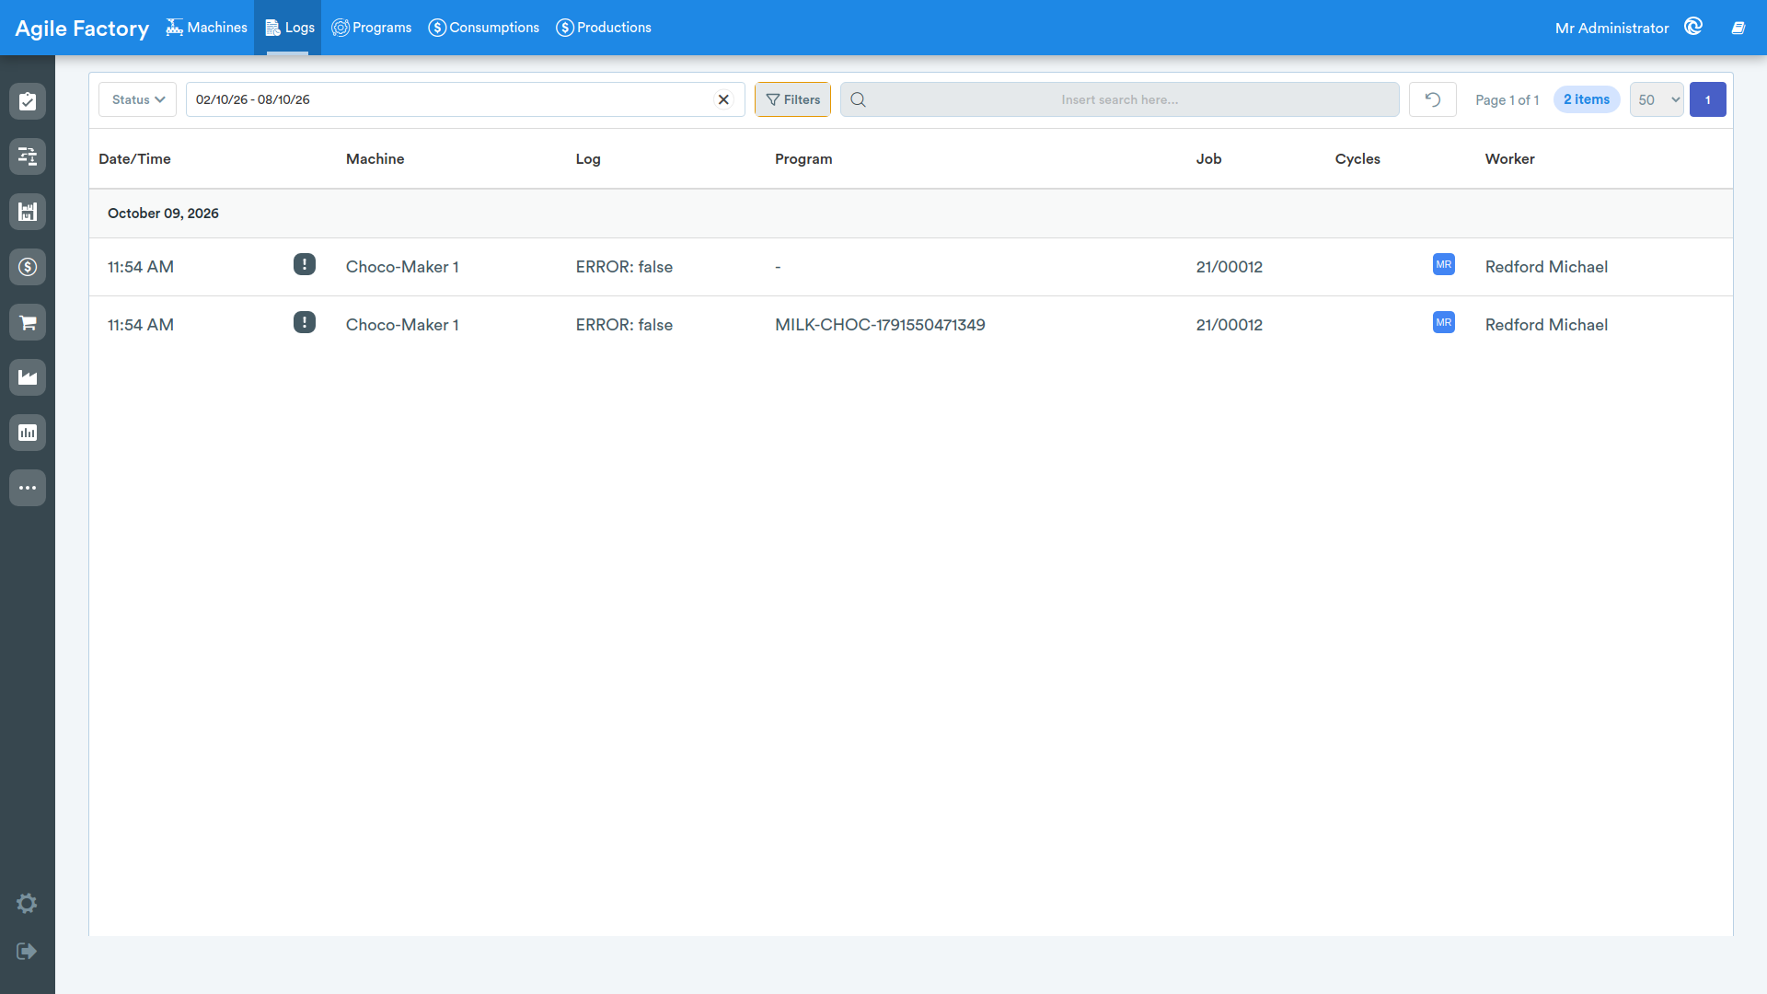Click the Date/Time column header

click(x=134, y=158)
